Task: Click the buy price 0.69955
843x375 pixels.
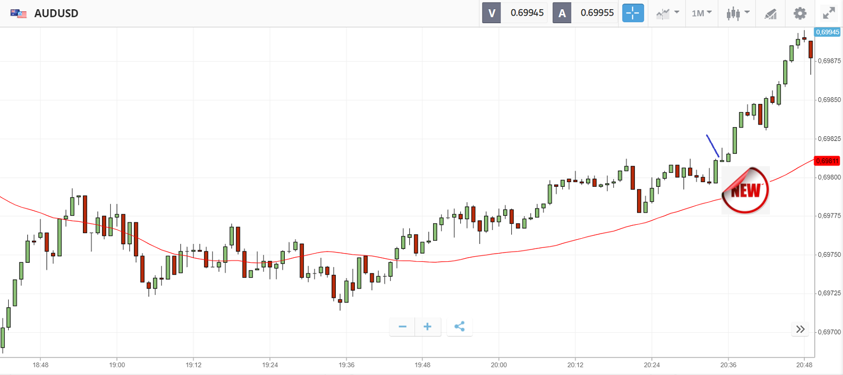Action: [597, 13]
